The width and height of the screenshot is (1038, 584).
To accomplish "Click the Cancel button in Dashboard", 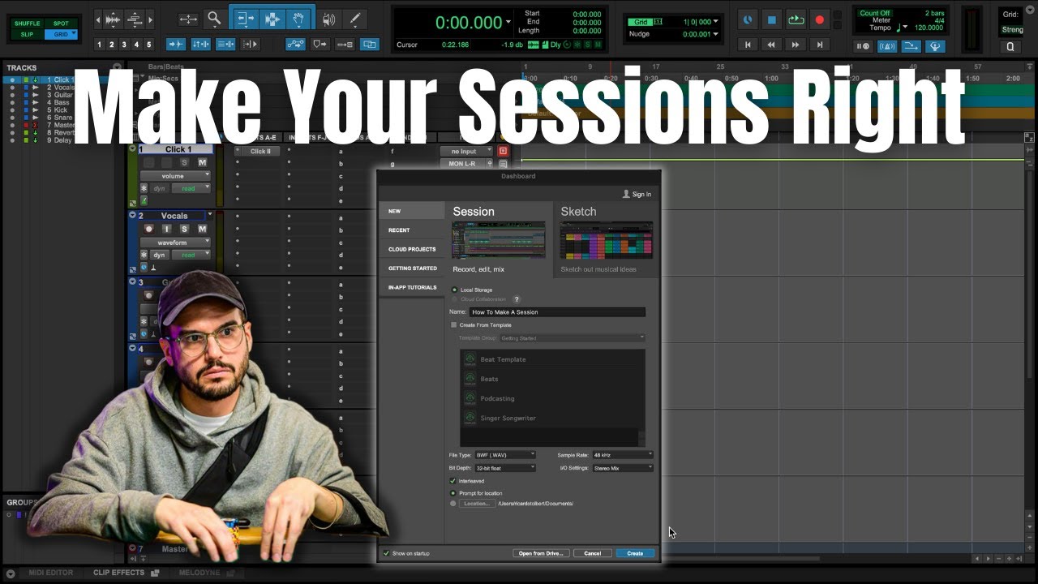I will [x=593, y=553].
